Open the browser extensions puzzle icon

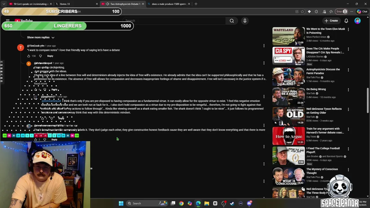click(316, 12)
